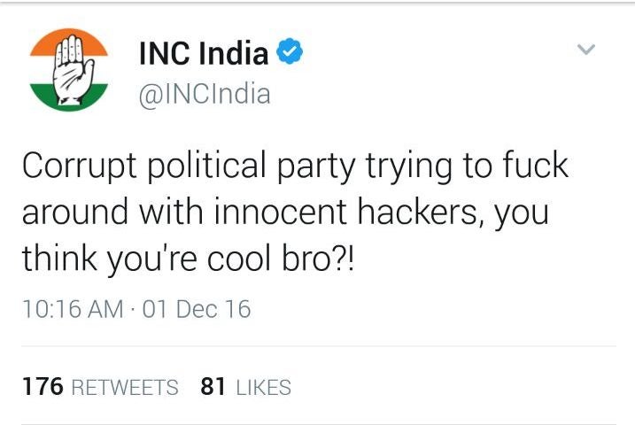This screenshot has width=635, height=425.
Task: Open the INC India display name
Action: coord(204,53)
